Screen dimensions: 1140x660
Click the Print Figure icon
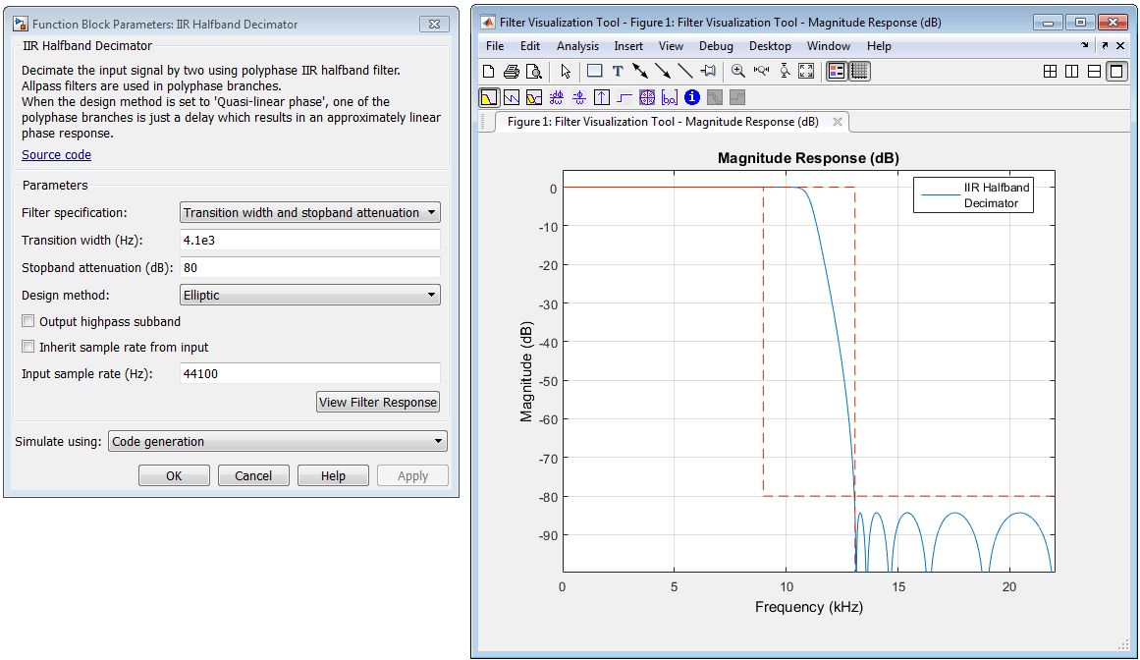pyautogui.click(x=512, y=72)
